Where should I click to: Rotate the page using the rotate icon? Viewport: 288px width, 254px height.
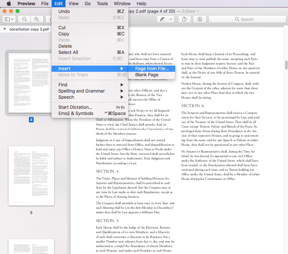(184, 19)
